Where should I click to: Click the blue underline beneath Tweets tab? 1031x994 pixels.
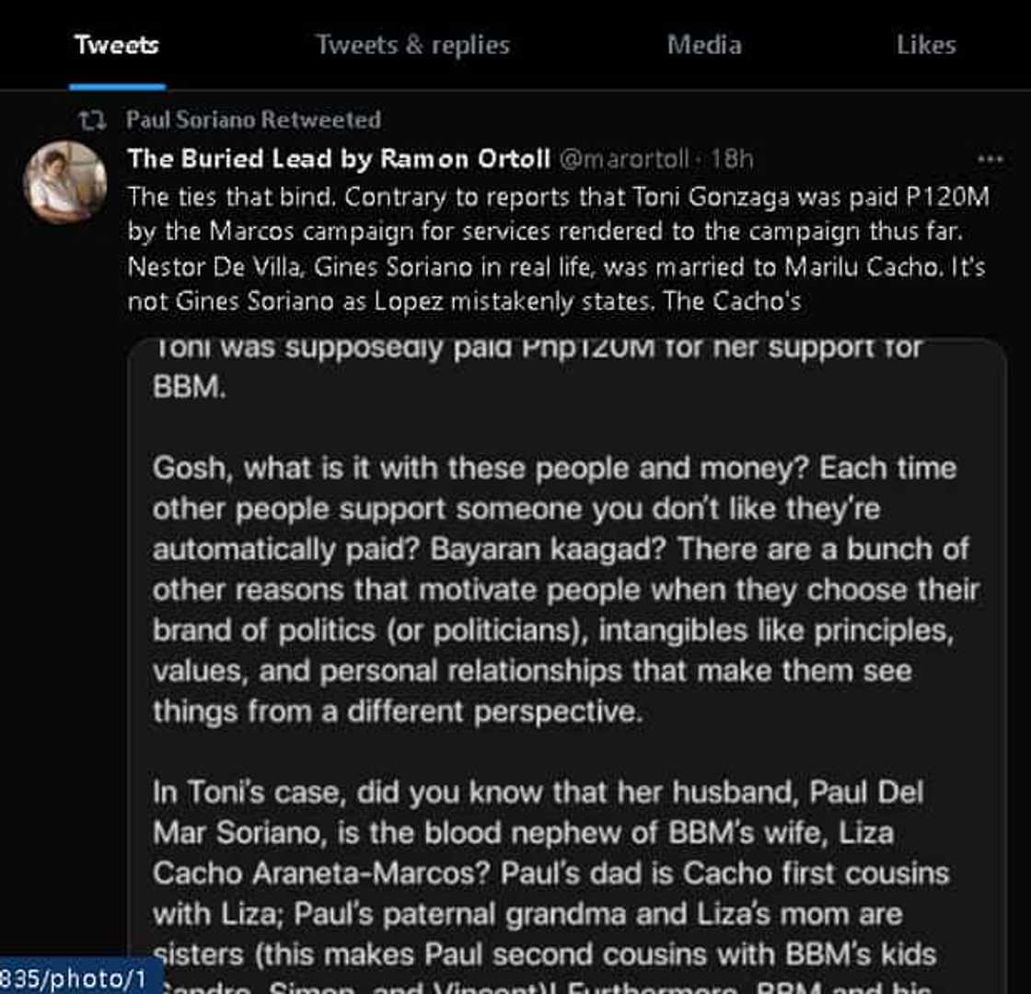click(117, 87)
